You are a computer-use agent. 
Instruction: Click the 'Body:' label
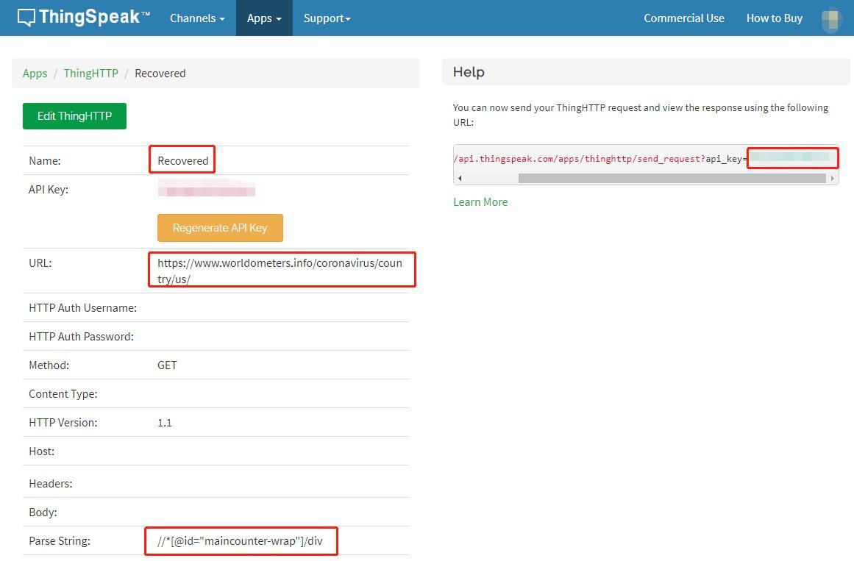43,512
